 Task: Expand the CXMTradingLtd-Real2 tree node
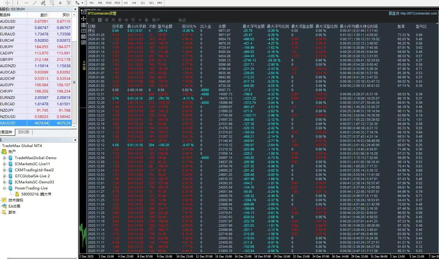pos(5,170)
